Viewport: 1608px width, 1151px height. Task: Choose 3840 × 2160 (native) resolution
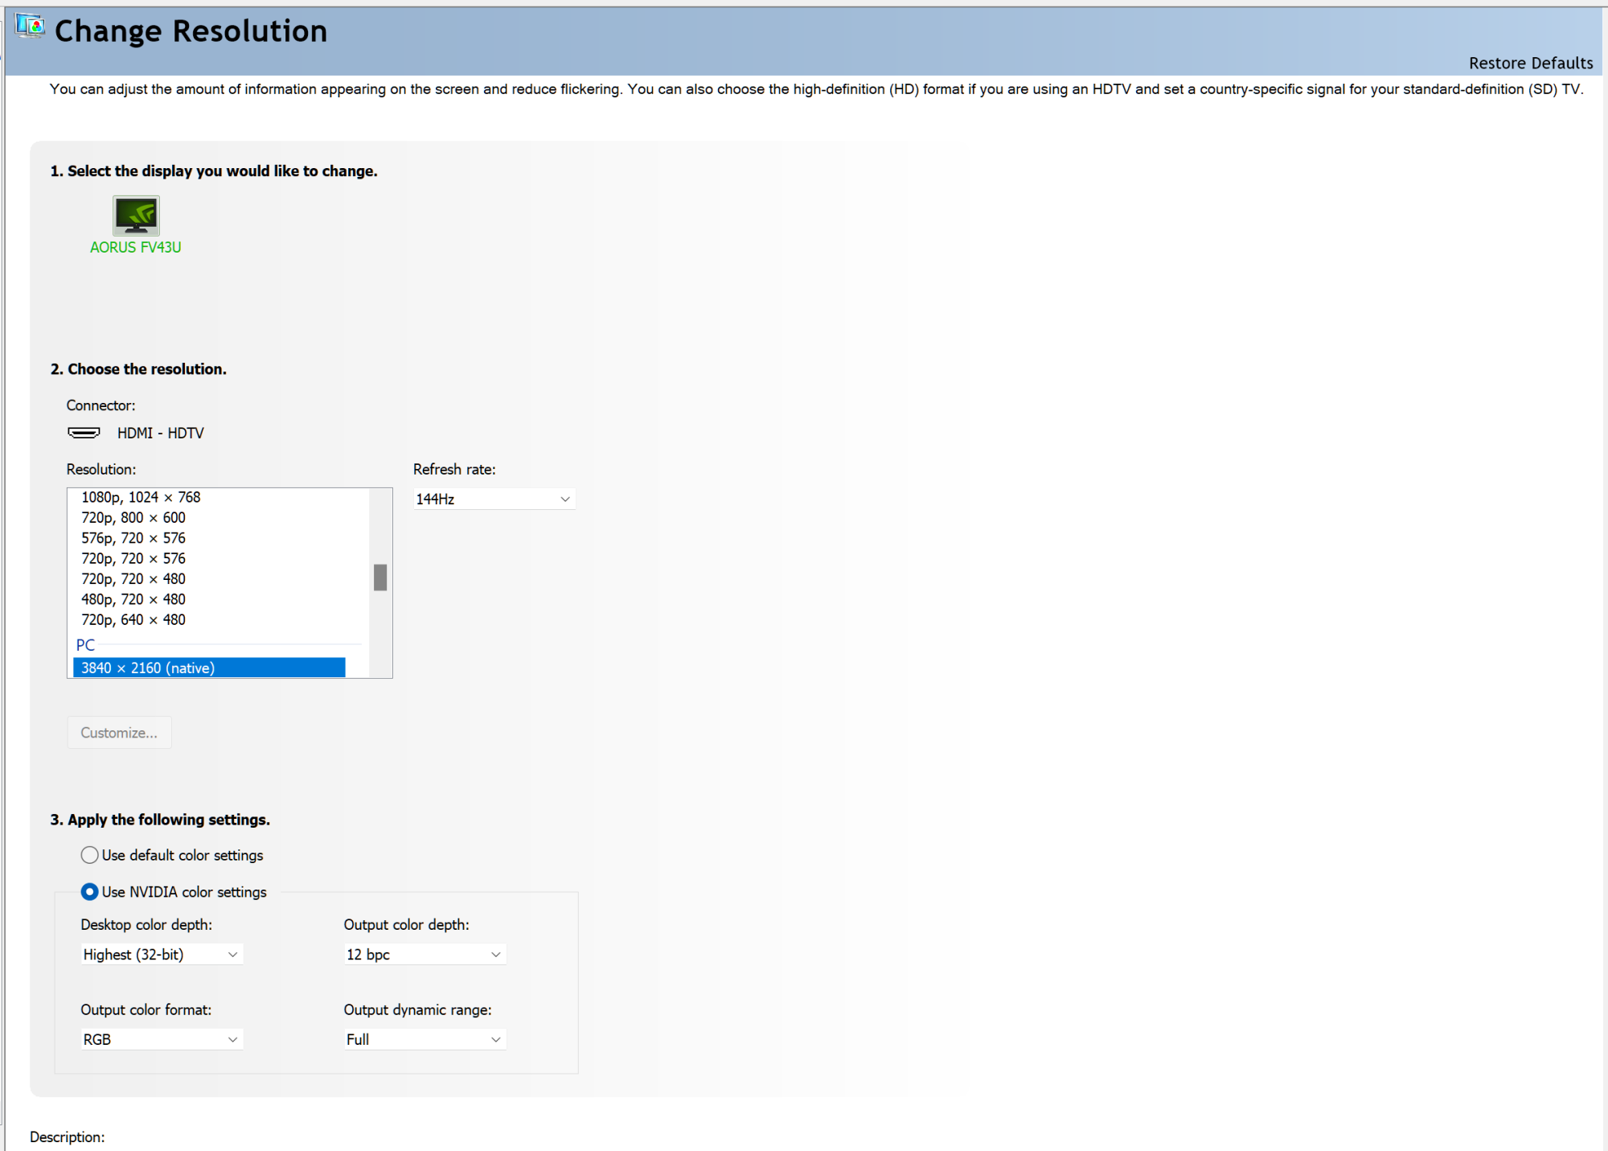209,668
